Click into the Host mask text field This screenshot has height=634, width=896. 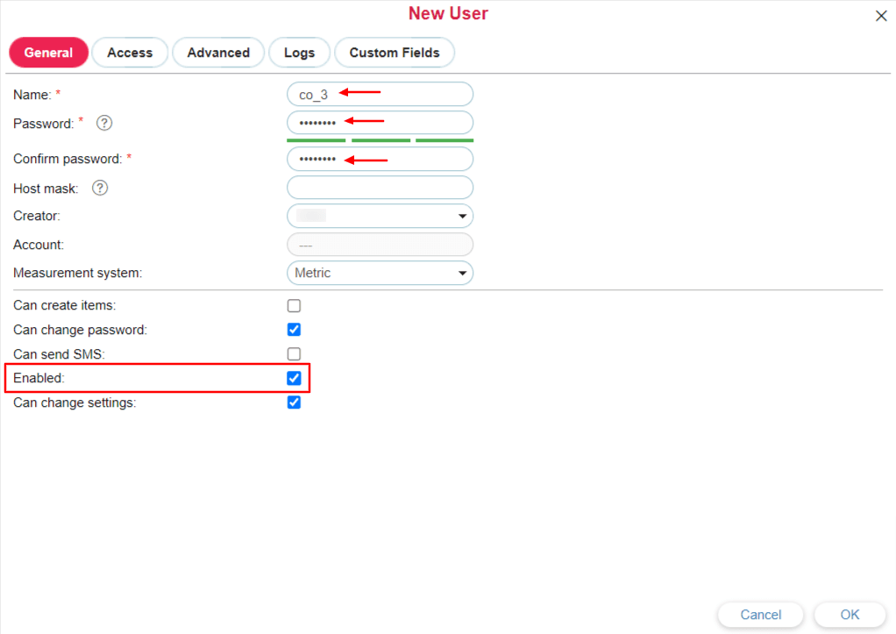point(380,188)
